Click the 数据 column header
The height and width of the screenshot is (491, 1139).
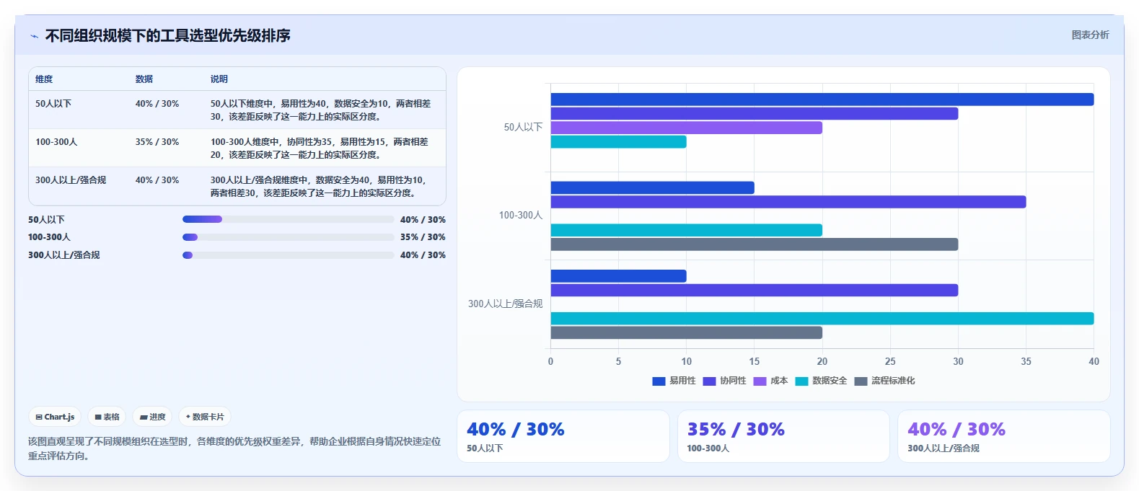tap(144, 79)
